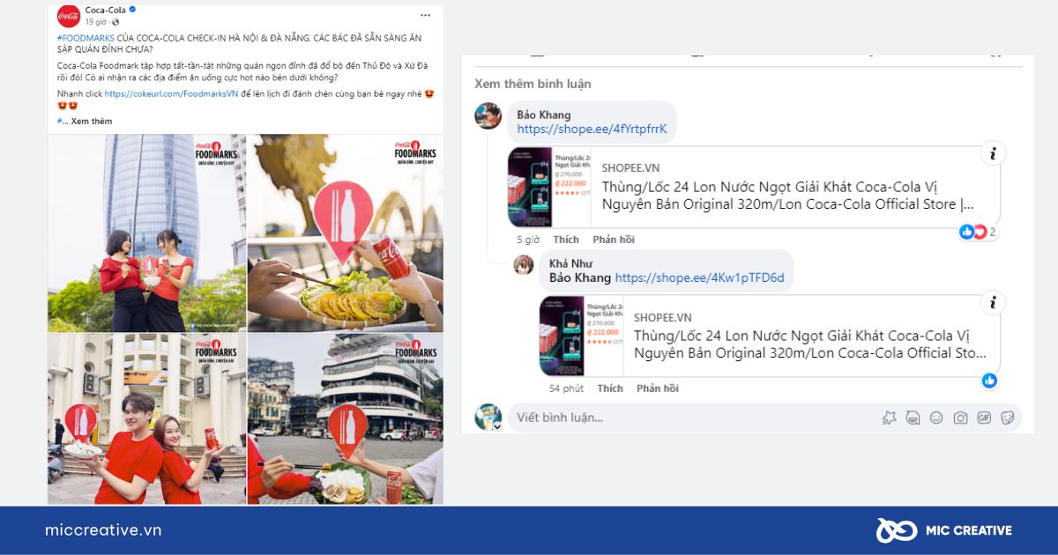The height and width of the screenshot is (555, 1058).
Task: Open the cokeurl.com/FoodmarksVN link
Action: [172, 93]
